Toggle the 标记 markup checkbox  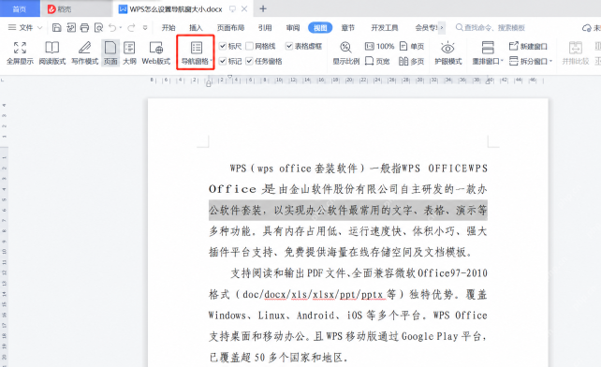(x=222, y=61)
